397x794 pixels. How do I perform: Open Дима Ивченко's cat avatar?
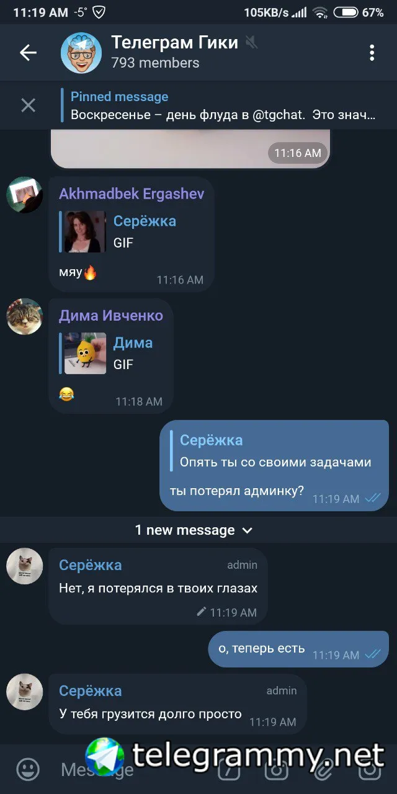point(25,317)
